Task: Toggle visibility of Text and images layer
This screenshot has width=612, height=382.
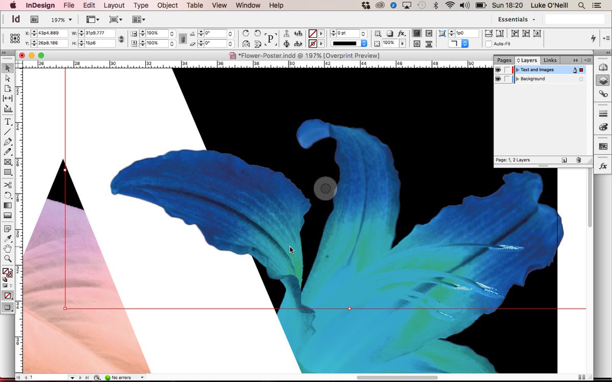Action: (498, 70)
